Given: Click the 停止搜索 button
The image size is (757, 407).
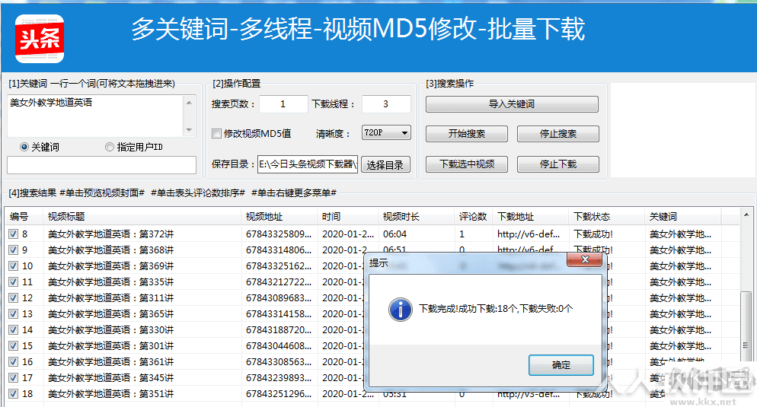Looking at the screenshot, I should pos(558,134).
